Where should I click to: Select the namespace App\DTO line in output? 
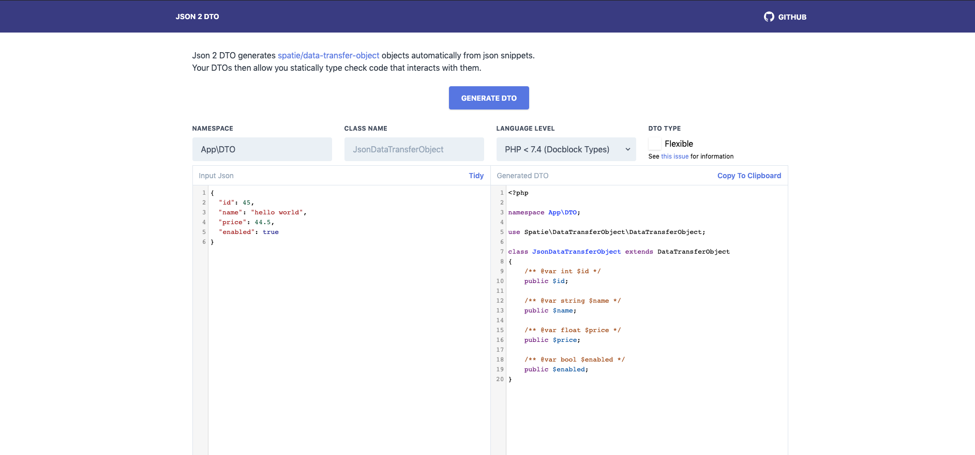(x=544, y=212)
